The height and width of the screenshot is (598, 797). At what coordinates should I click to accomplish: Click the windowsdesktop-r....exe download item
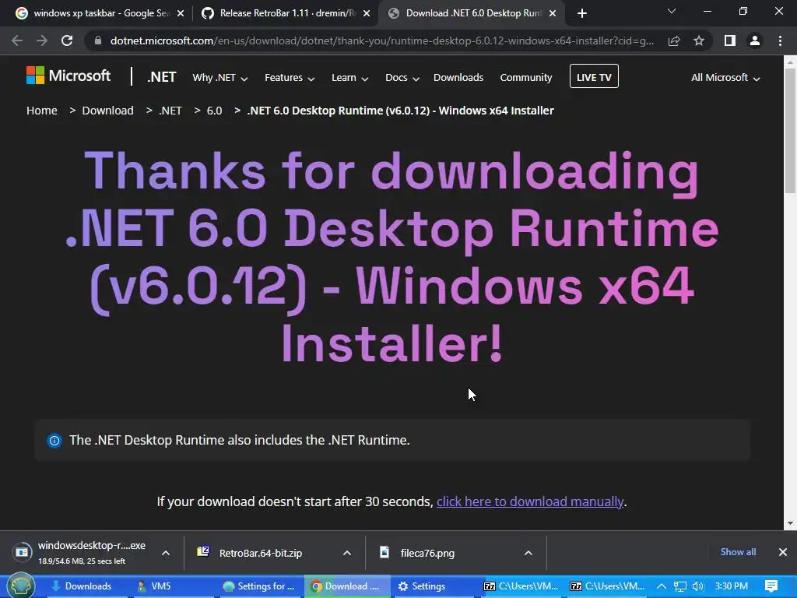[x=81, y=552]
